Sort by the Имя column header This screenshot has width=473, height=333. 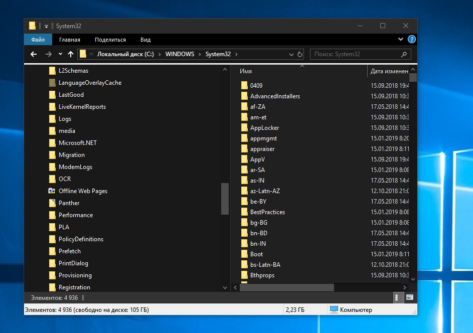point(246,71)
